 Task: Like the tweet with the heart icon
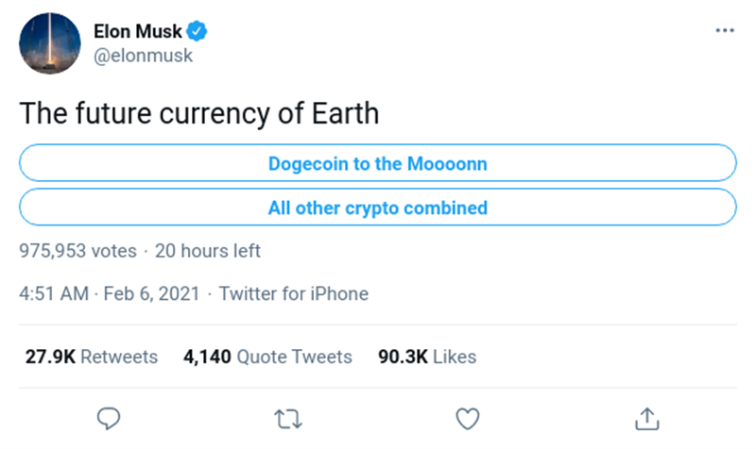coord(468,416)
